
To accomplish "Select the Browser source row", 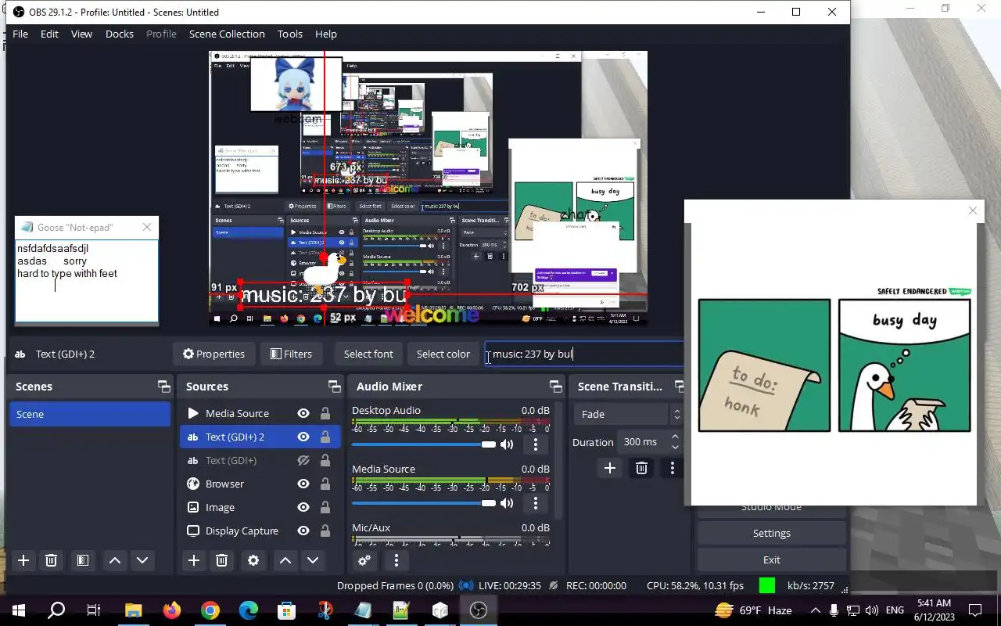I will (260, 484).
